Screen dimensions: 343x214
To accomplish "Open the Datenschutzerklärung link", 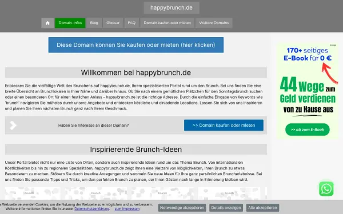I will coord(92,209).
